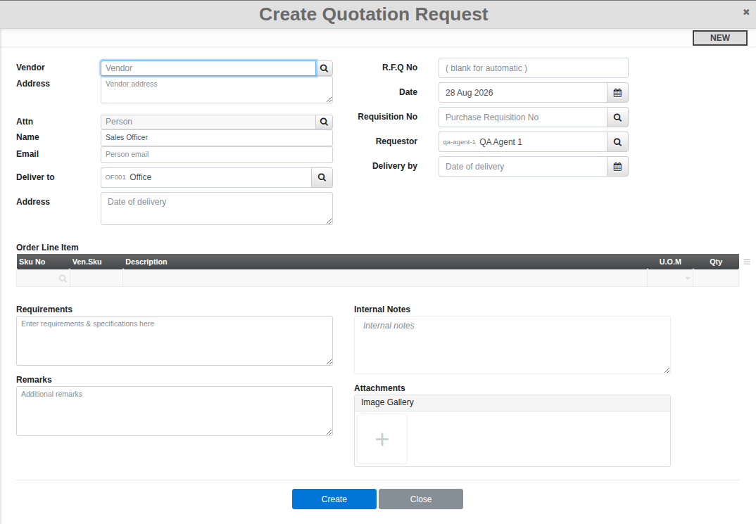756x524 pixels.
Task: Click the Order Line Item label
Action: pos(47,248)
